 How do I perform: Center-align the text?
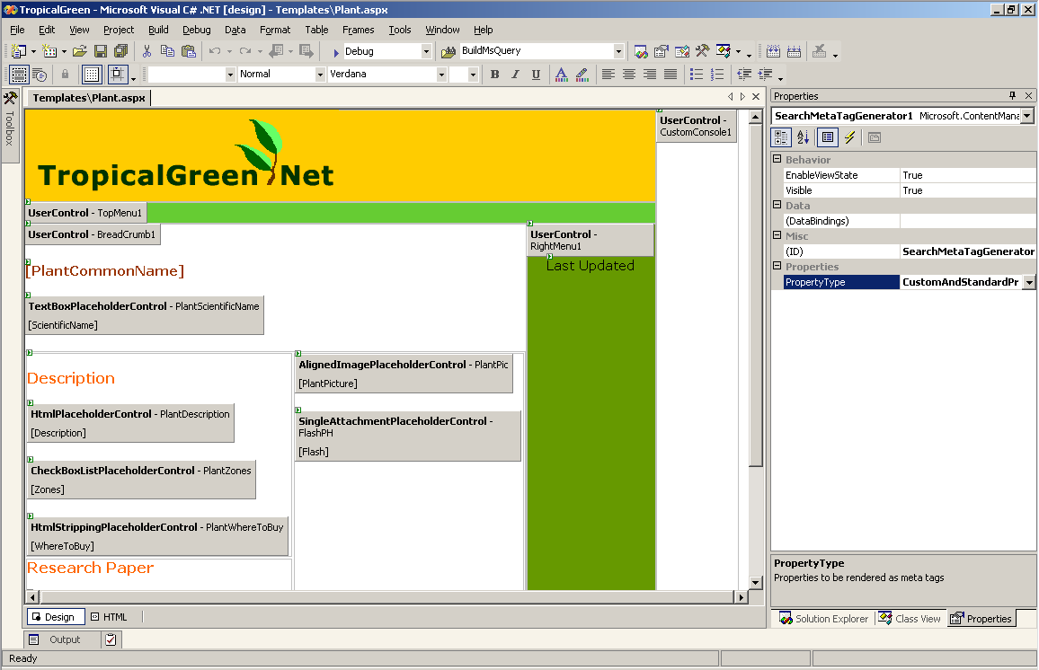coord(629,75)
